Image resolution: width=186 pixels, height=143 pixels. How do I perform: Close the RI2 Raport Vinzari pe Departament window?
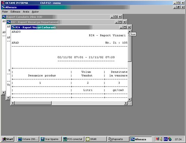click(124, 22)
